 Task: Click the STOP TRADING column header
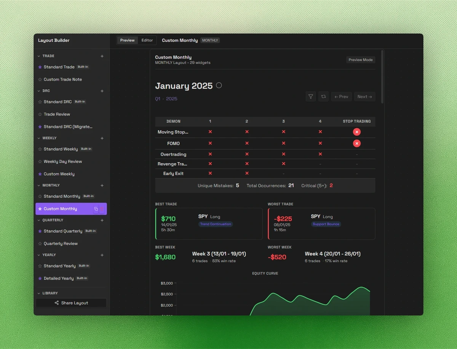click(356, 121)
